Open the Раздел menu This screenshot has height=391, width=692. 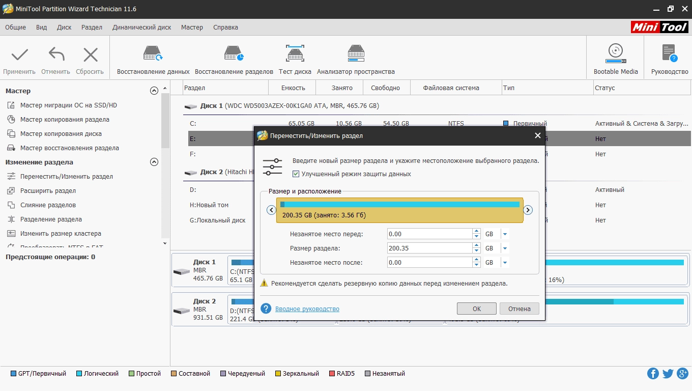tap(92, 27)
